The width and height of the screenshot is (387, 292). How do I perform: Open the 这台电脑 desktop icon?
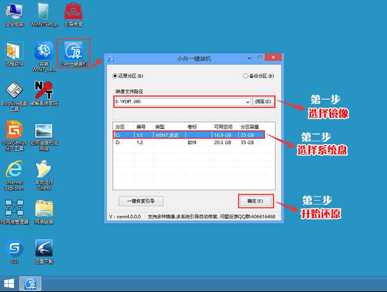click(14, 14)
